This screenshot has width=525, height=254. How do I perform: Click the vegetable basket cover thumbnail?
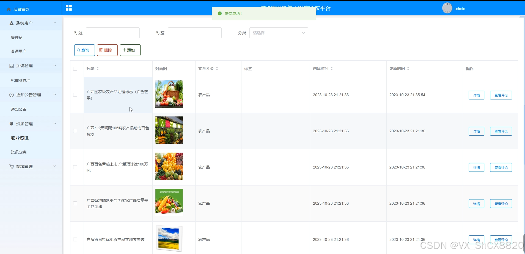[x=169, y=94]
